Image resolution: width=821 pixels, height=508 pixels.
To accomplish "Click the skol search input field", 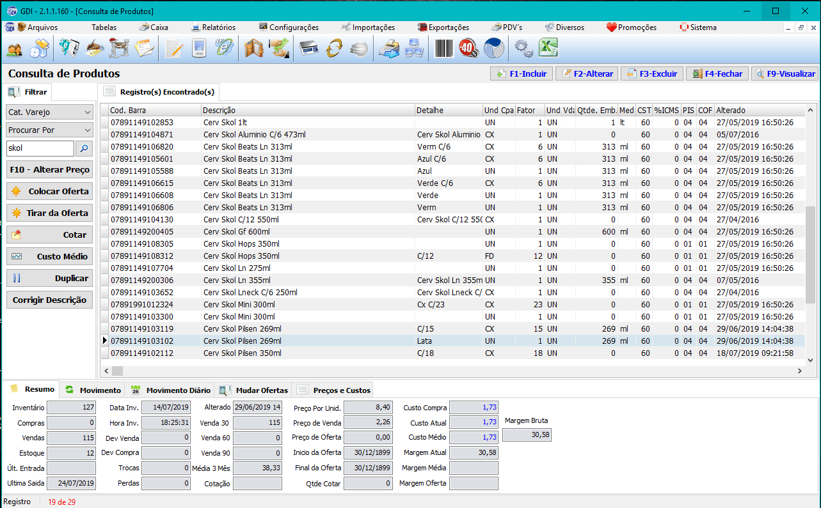I will click(x=40, y=149).
